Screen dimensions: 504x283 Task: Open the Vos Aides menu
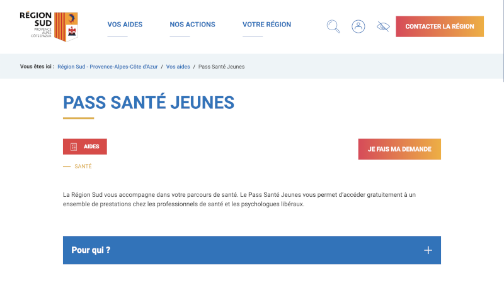tap(125, 25)
